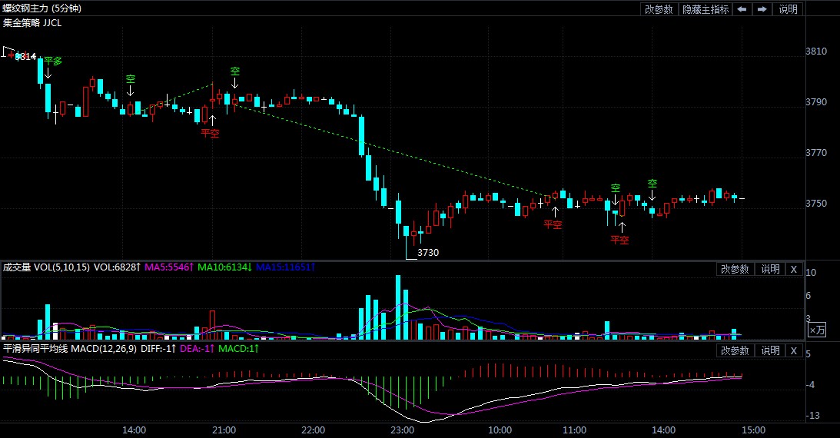840x438 pixels.
Task: Click the MACD:1 indicator value
Action: (238, 349)
